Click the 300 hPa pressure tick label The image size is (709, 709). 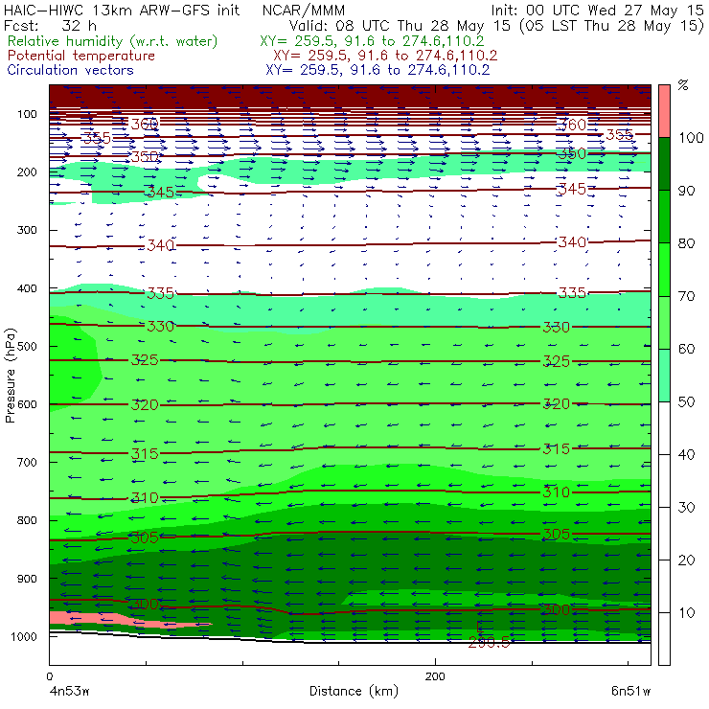[27, 230]
